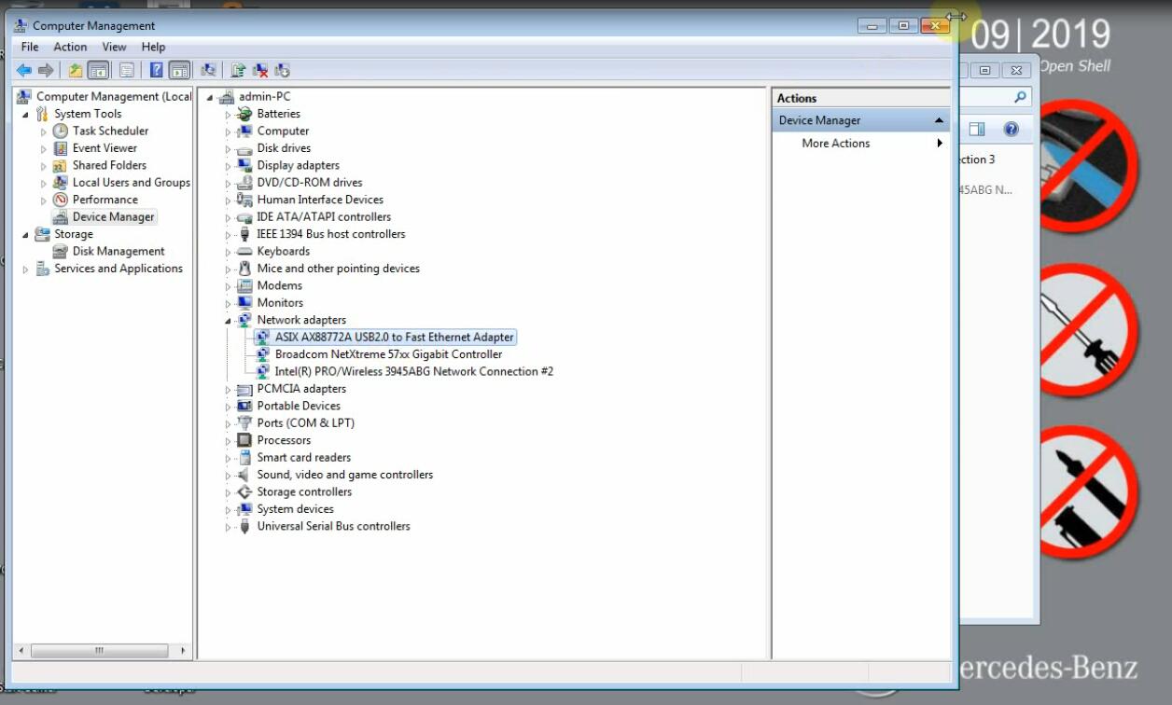Select Broadcom NetXtreme 57xx Gigabit Controller
This screenshot has height=705, width=1172.
tap(388, 354)
